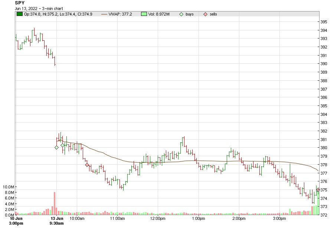Select the pink sell diamond near 378
Viewport: 334px width, 228px height.
point(87,165)
